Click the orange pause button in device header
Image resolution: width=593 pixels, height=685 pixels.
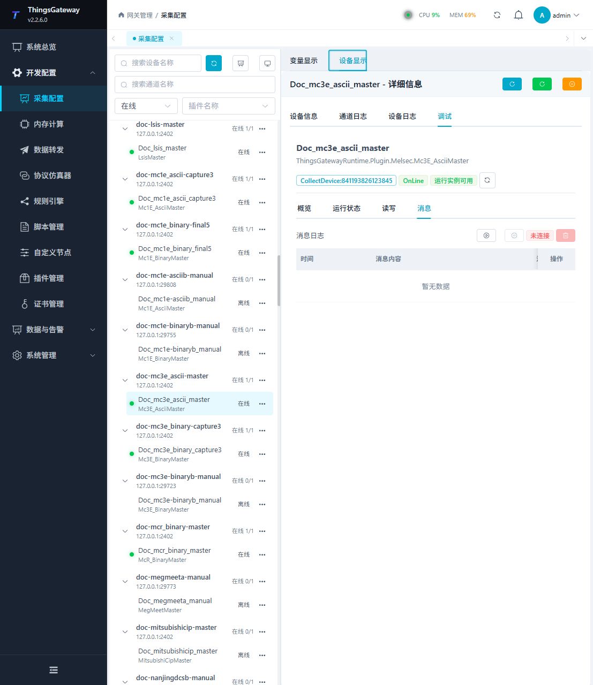[x=572, y=84]
